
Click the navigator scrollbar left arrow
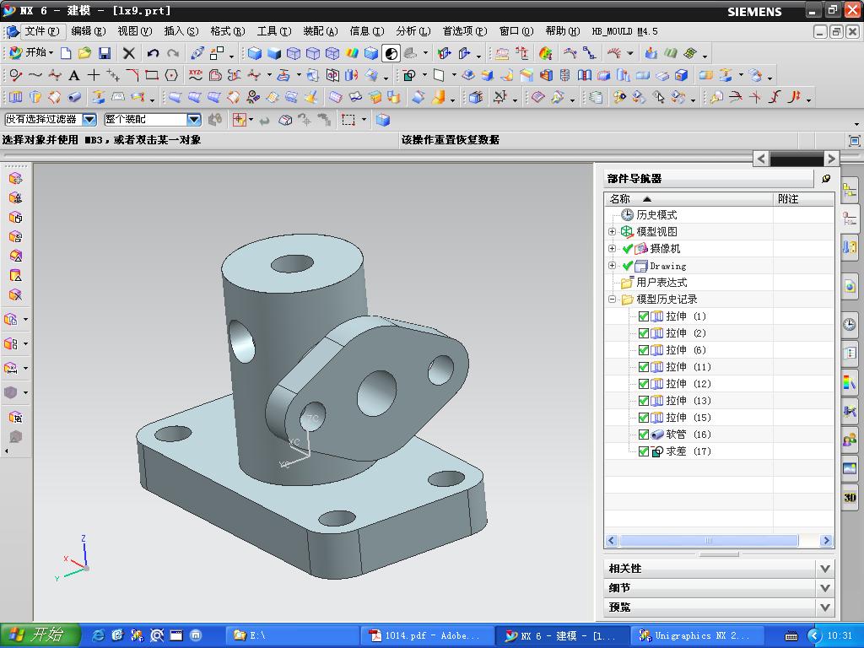click(611, 541)
